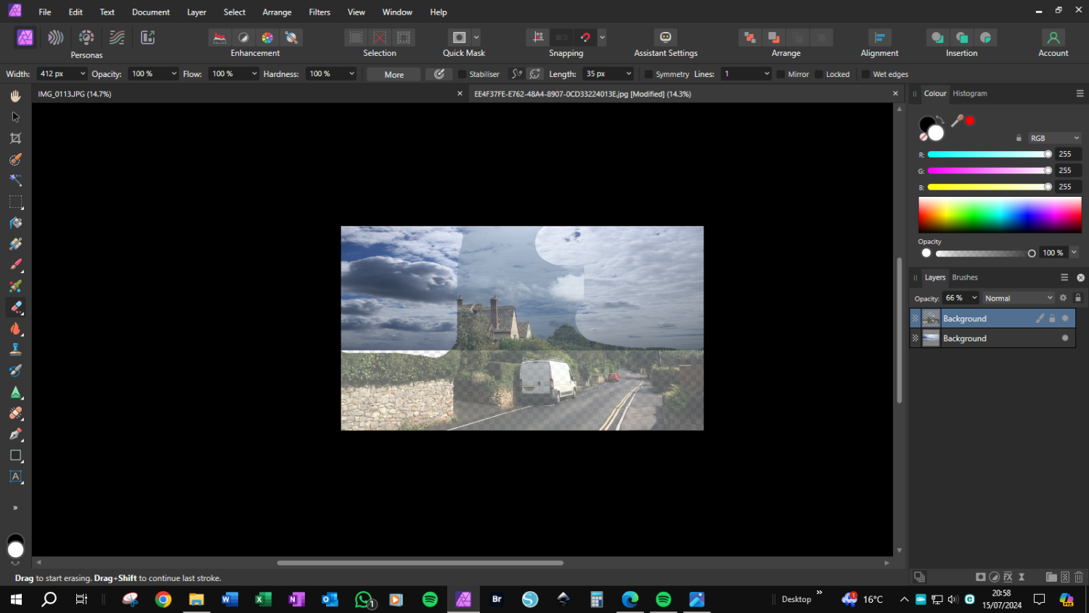This screenshot has width=1089, height=613.
Task: Choose the Pen tool
Action: click(x=16, y=434)
